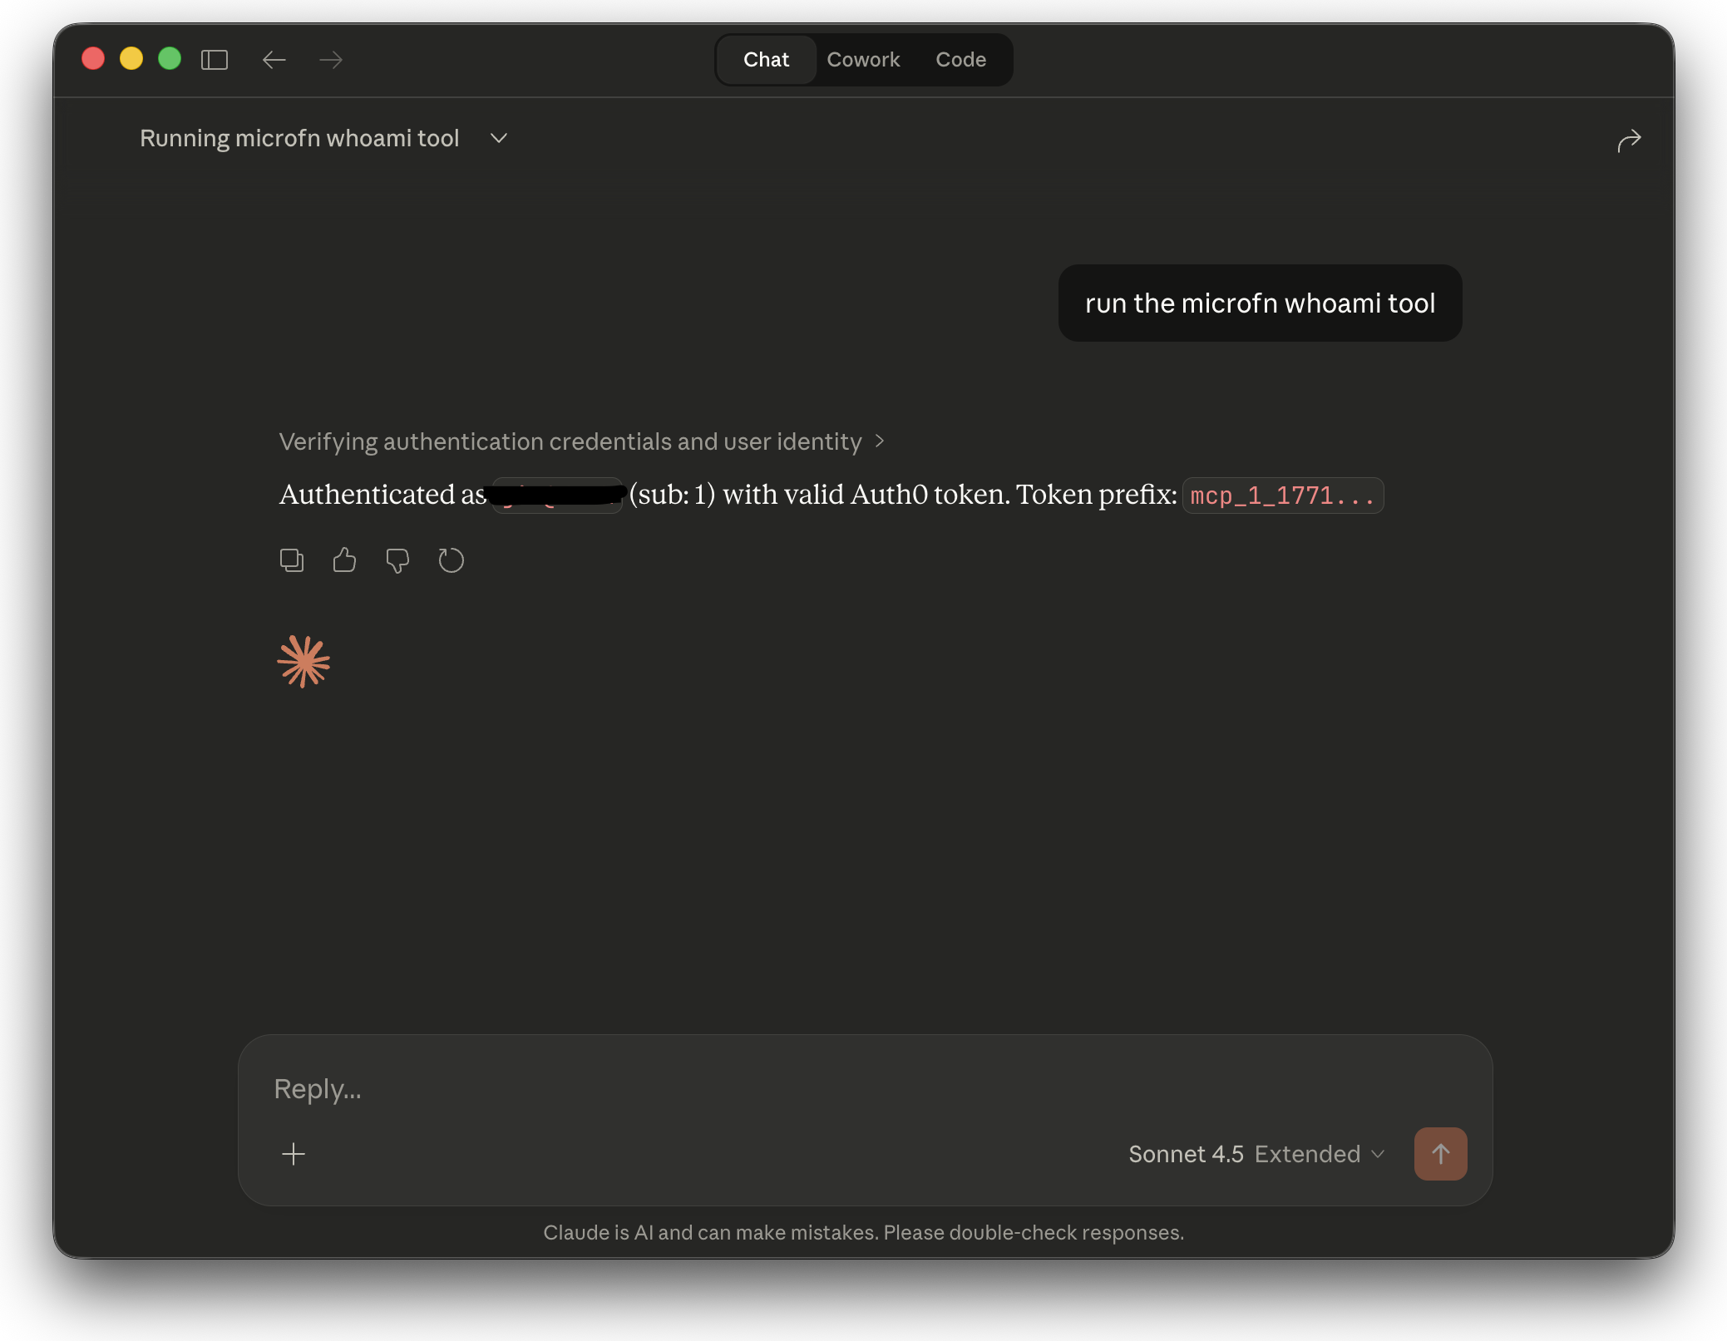The height and width of the screenshot is (1341, 1727).
Task: Click the 'Claude is AI and can make mistakes' disclaimer
Action: 863,1232
